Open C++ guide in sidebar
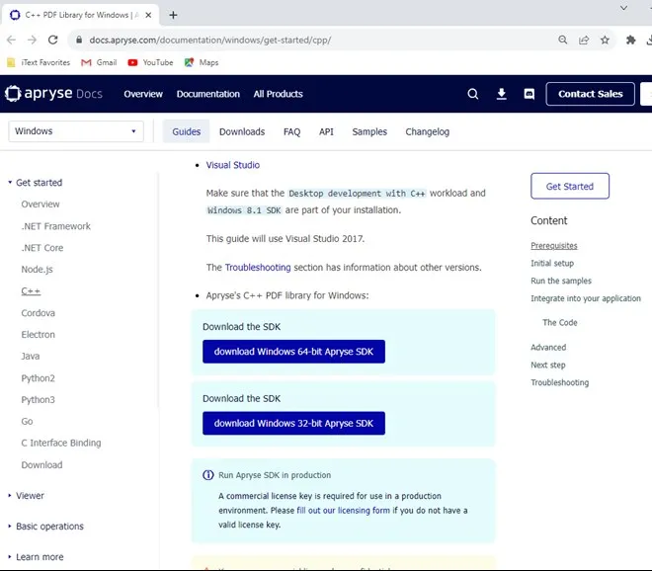This screenshot has height=571, width=652. 31,290
